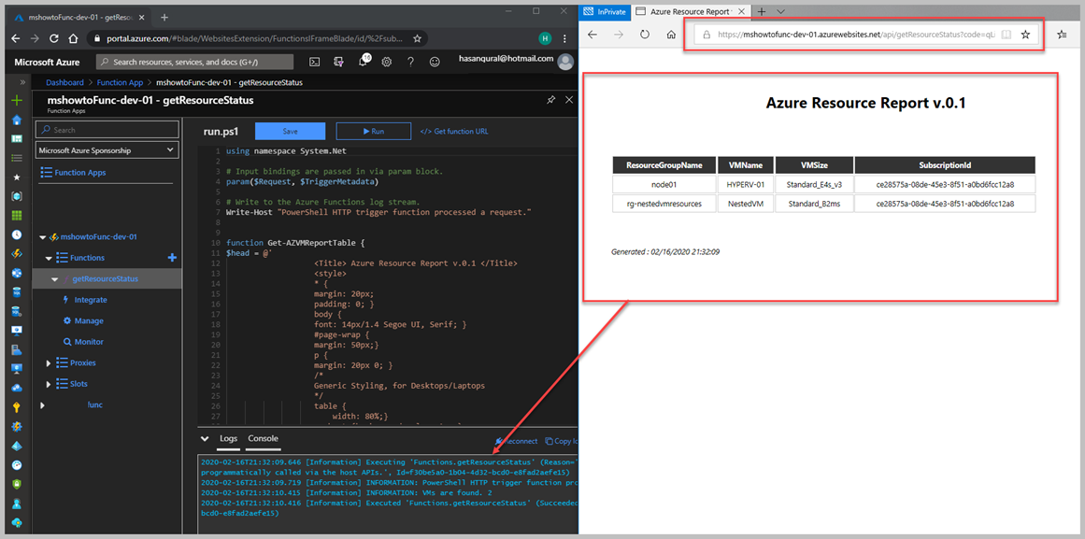
Task: Run the function with Run button
Action: (x=373, y=132)
